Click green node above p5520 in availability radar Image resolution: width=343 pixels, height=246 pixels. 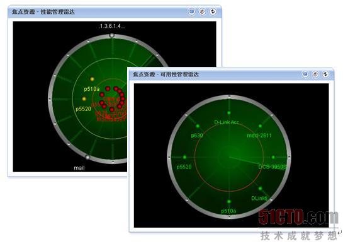(x=184, y=157)
